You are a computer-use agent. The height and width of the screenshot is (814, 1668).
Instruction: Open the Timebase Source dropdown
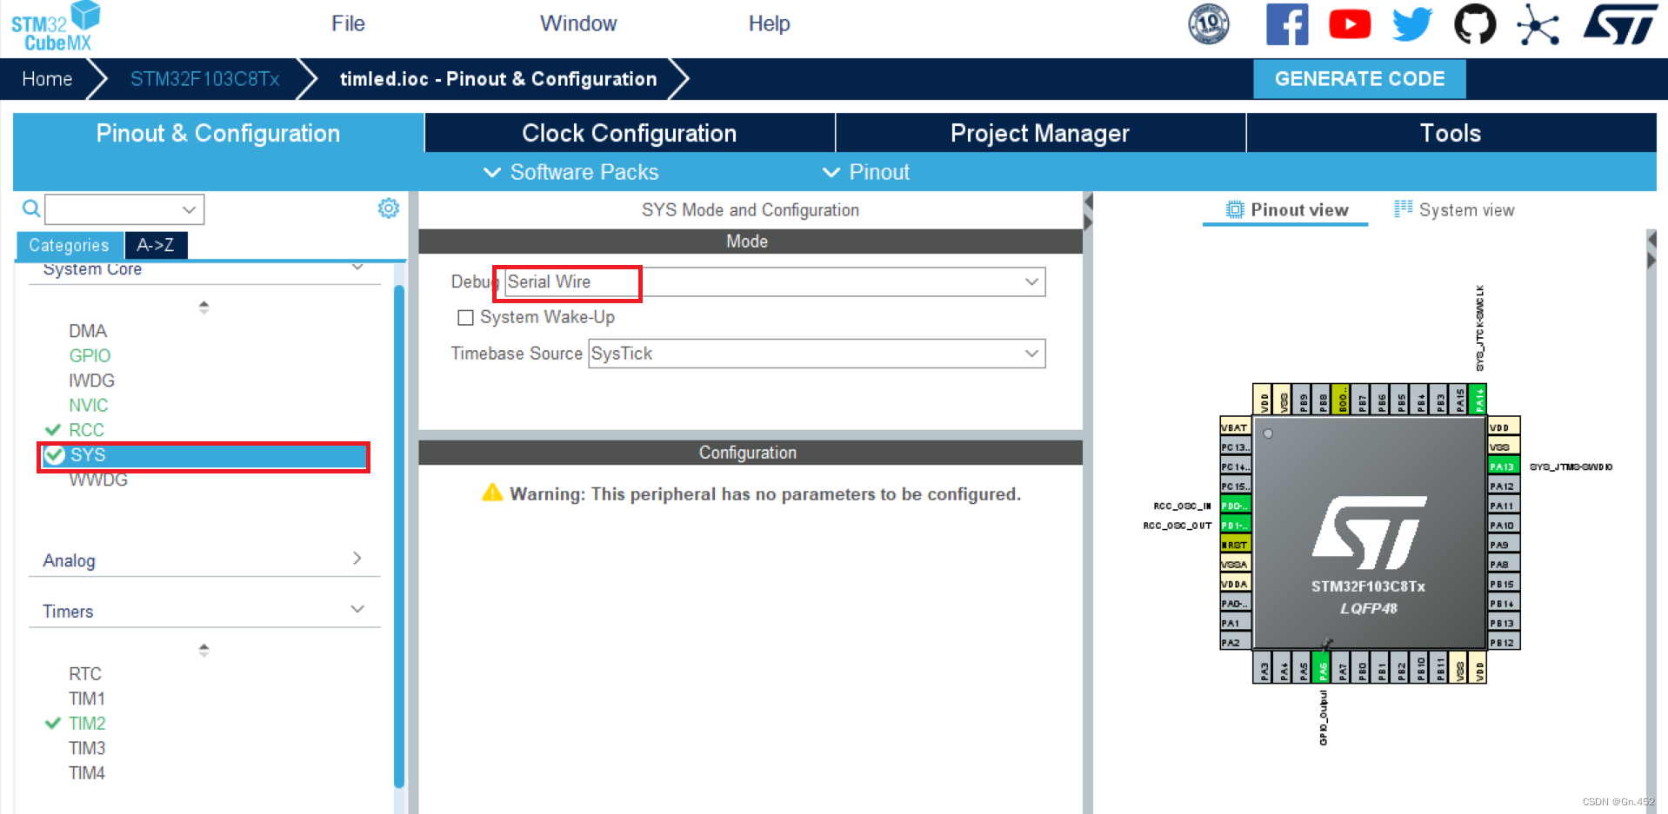[x=1031, y=354]
